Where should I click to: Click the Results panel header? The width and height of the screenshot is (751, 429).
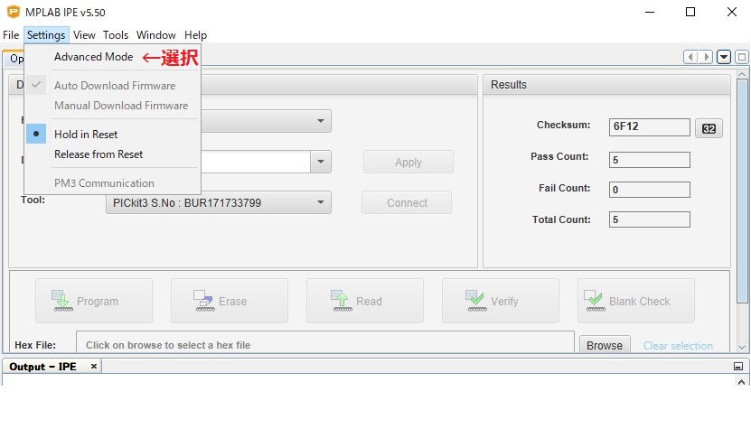coord(606,85)
